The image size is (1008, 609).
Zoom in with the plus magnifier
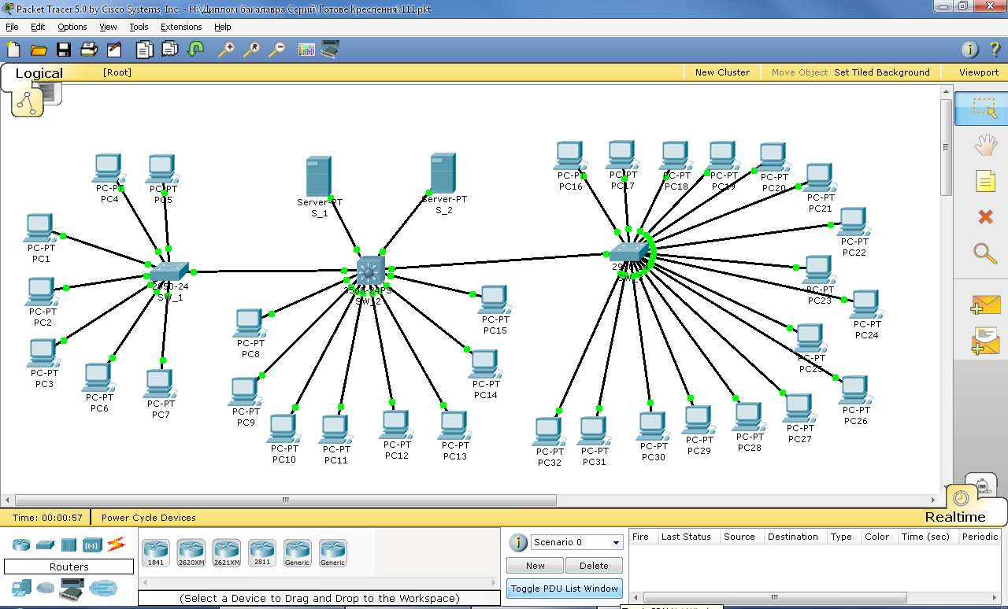click(x=226, y=50)
